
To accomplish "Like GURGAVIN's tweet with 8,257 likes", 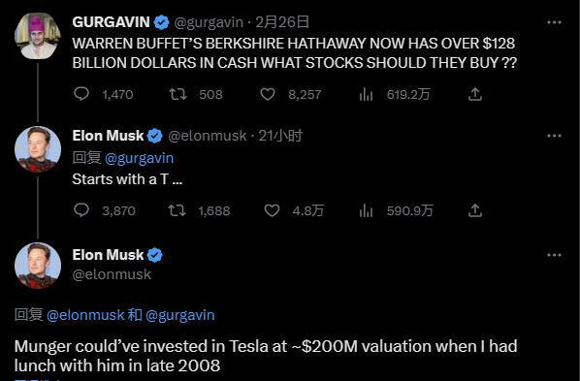I will pyautogui.click(x=268, y=94).
